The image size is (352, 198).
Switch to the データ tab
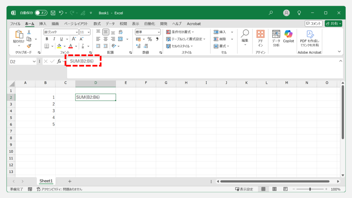[x=110, y=24]
